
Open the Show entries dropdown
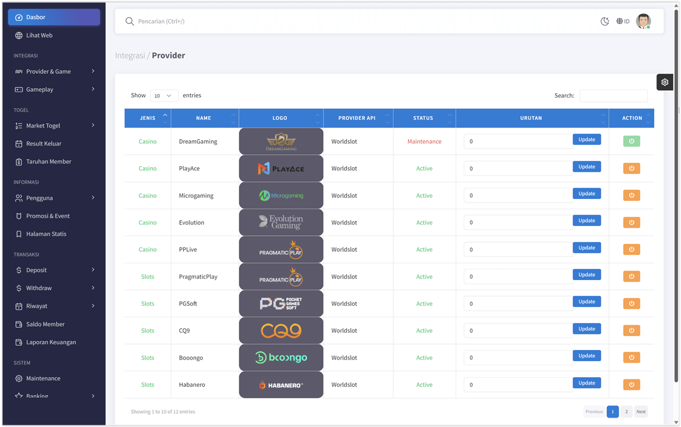pos(164,95)
